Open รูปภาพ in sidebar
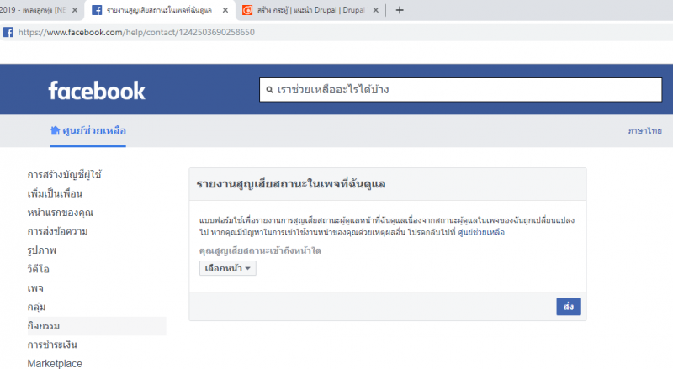673x369 pixels. 41,250
